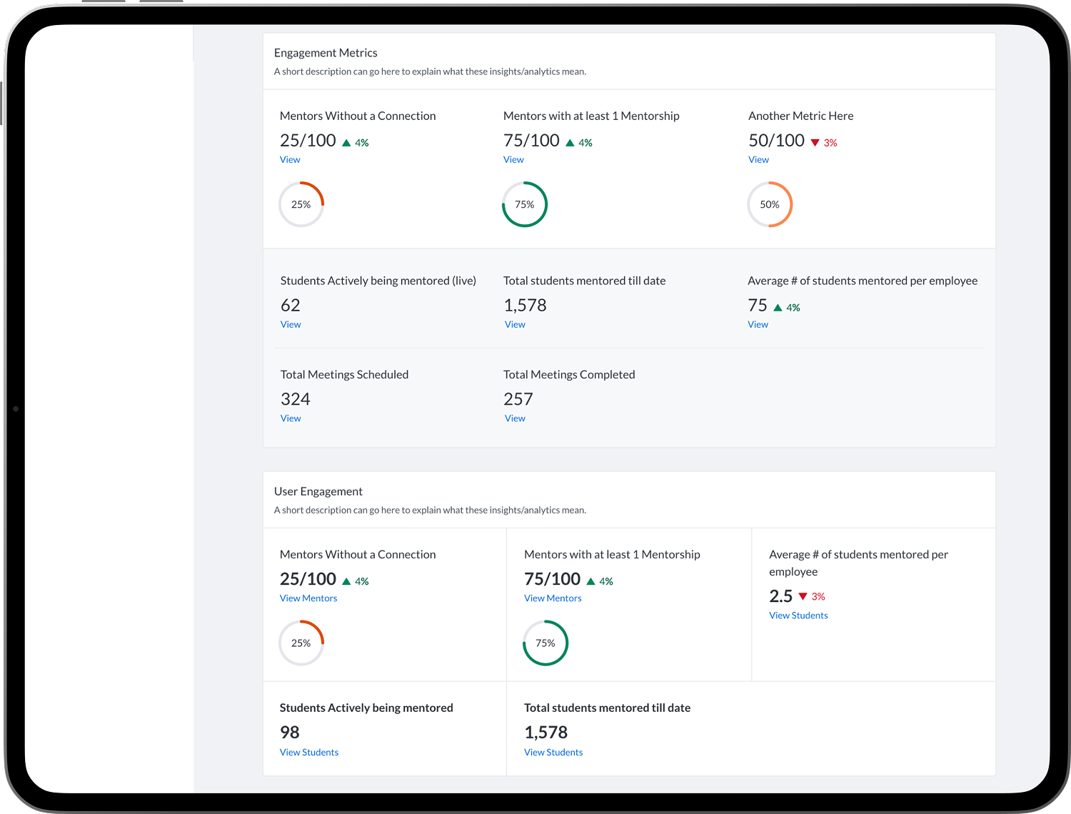Select the 50% progress ring chart
The image size is (1071, 814).
(770, 205)
